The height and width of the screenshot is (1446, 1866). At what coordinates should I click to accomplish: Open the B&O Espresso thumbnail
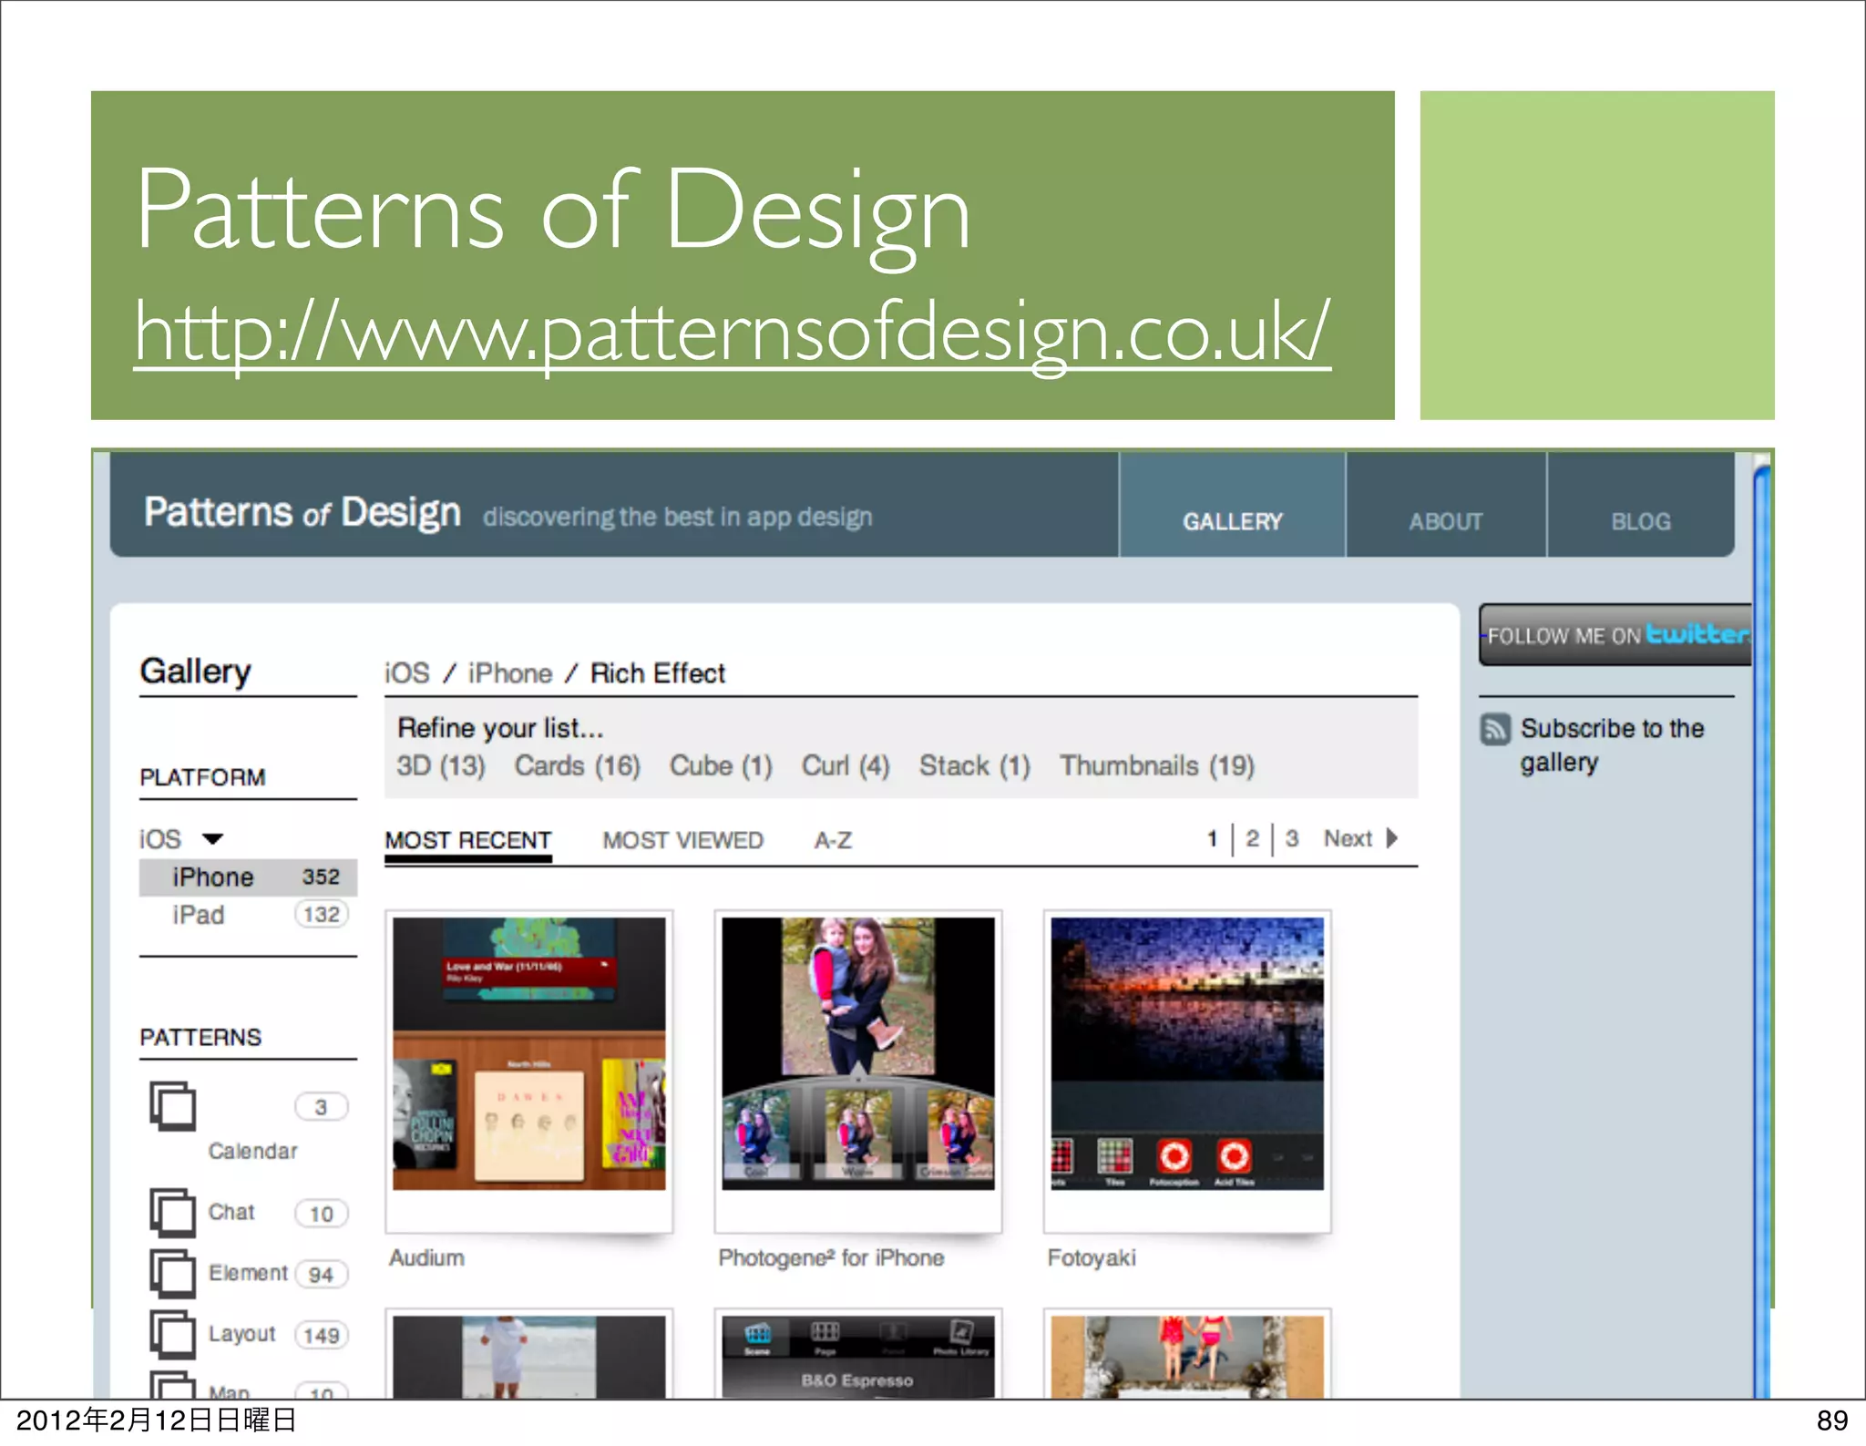(858, 1357)
